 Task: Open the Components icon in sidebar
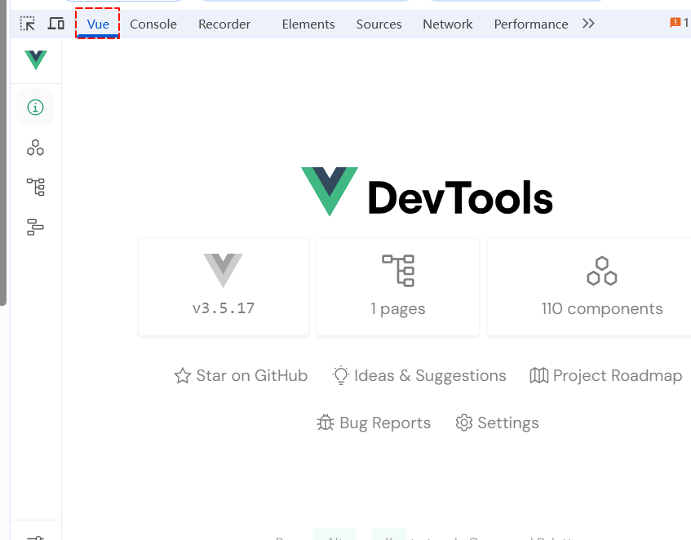(35, 147)
